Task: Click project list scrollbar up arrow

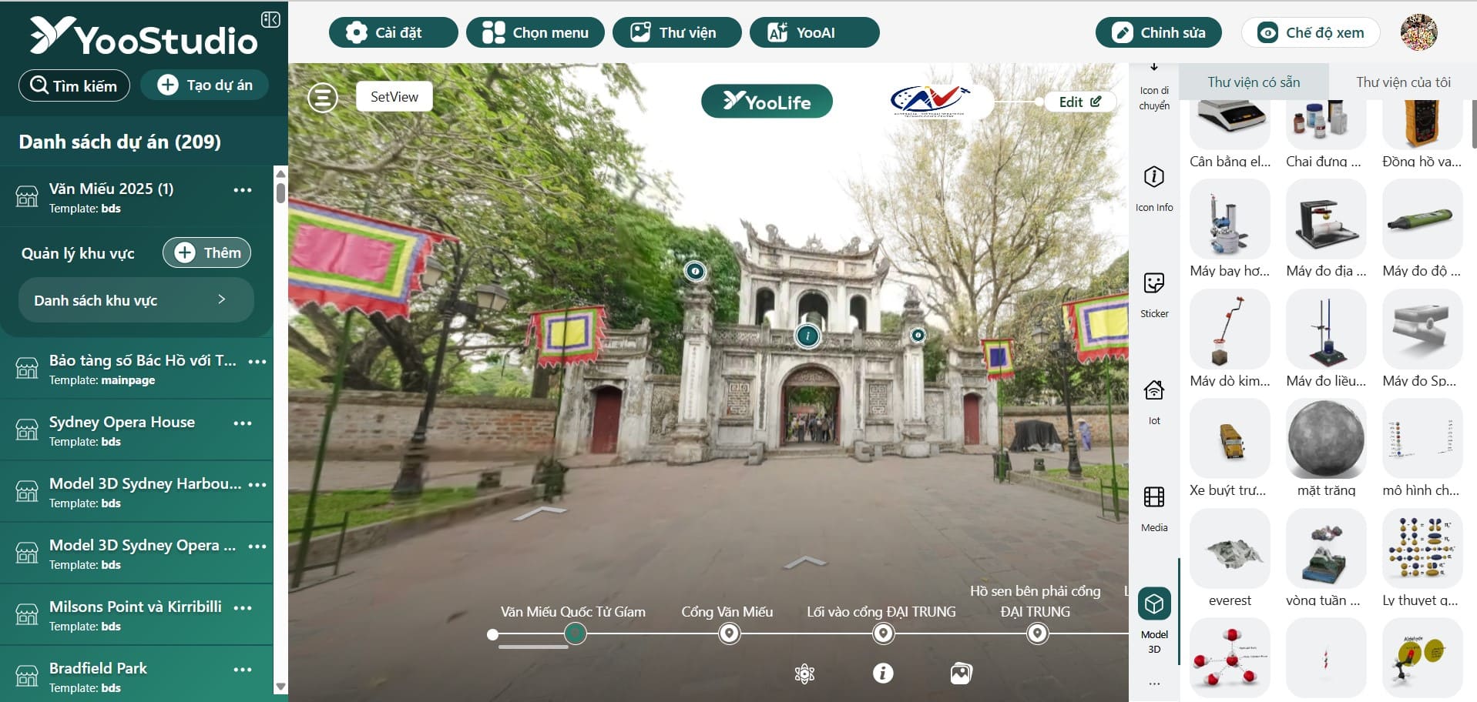Action: [280, 173]
